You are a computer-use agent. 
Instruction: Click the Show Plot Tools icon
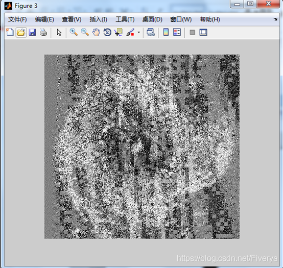(x=203, y=33)
